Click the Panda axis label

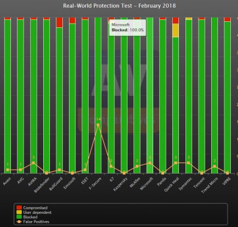click(x=162, y=182)
